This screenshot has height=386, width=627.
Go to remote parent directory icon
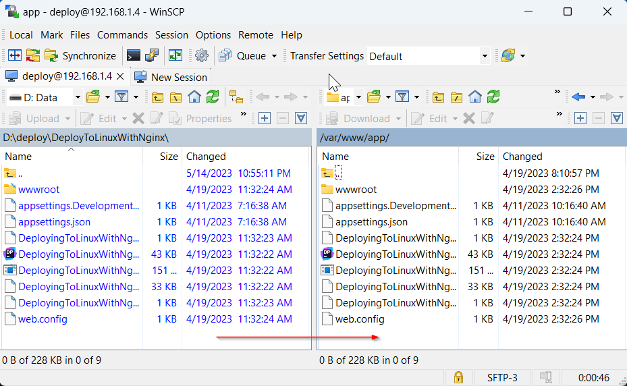(438, 97)
